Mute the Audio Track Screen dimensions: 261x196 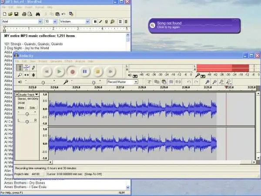tap(21, 108)
